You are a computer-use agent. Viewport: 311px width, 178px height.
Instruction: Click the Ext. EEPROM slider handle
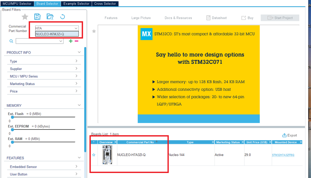coord(12,130)
